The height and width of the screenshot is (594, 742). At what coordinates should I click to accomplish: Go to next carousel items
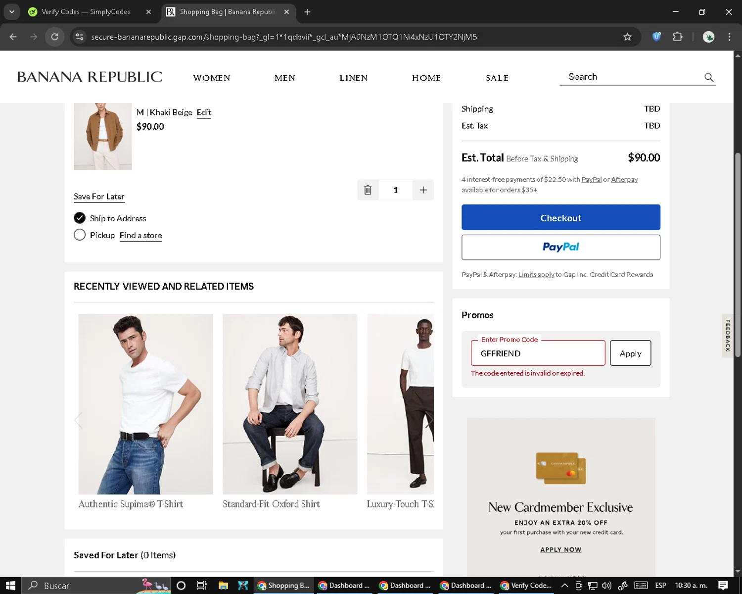coord(429,421)
